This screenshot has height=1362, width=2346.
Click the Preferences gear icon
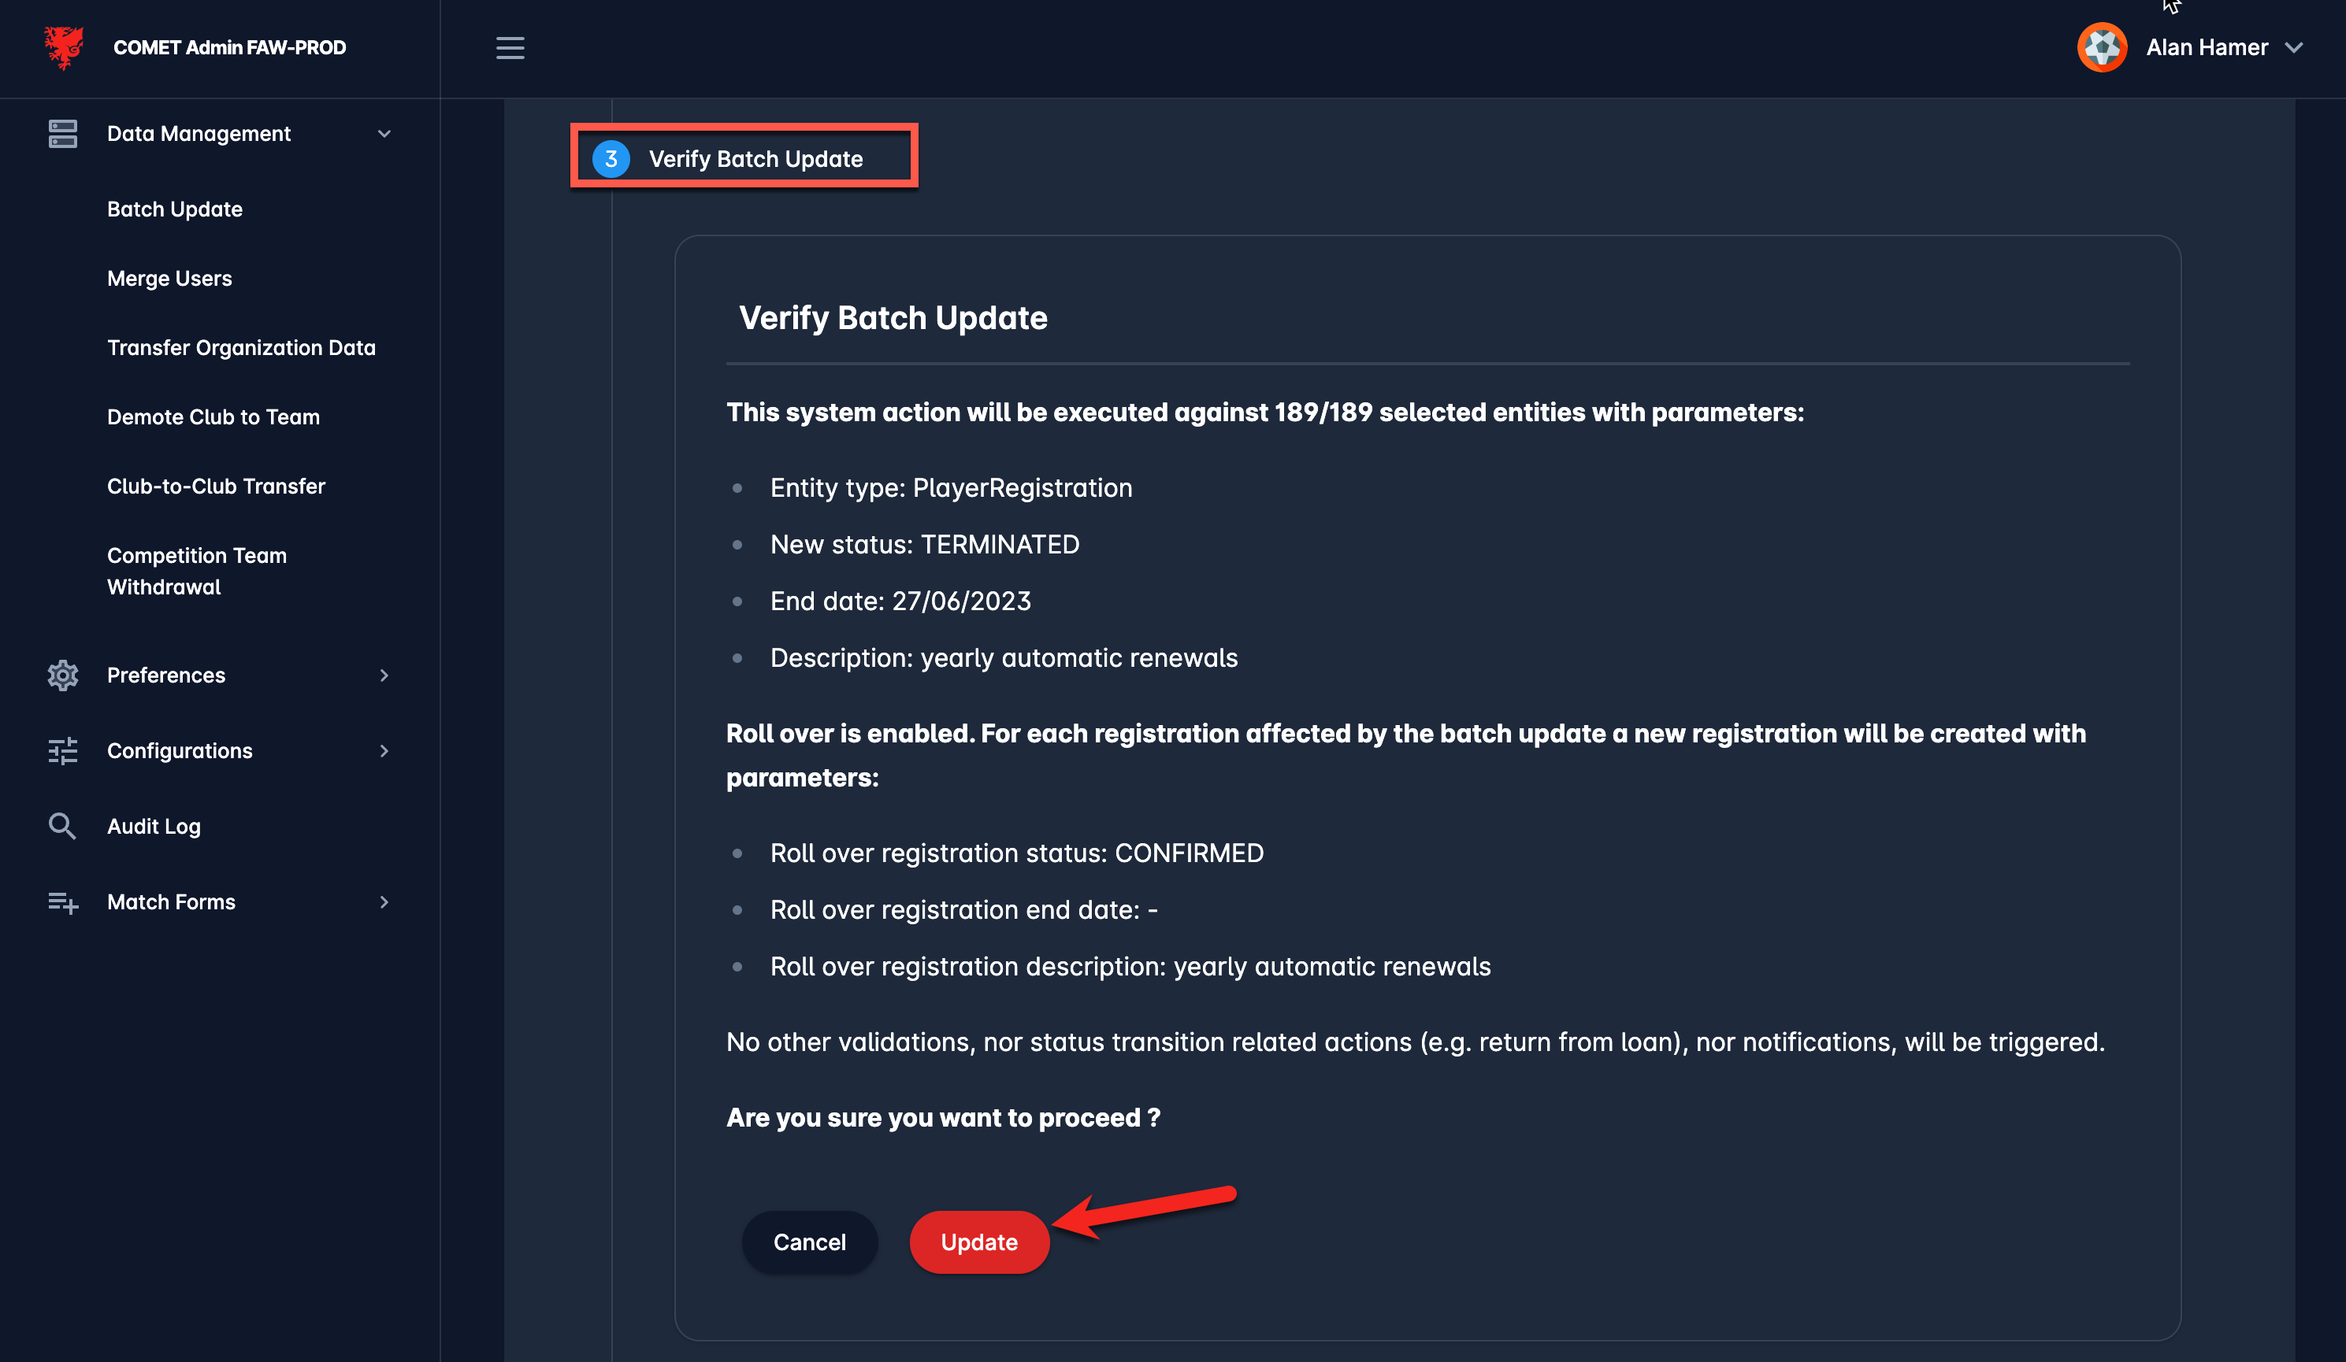(62, 675)
